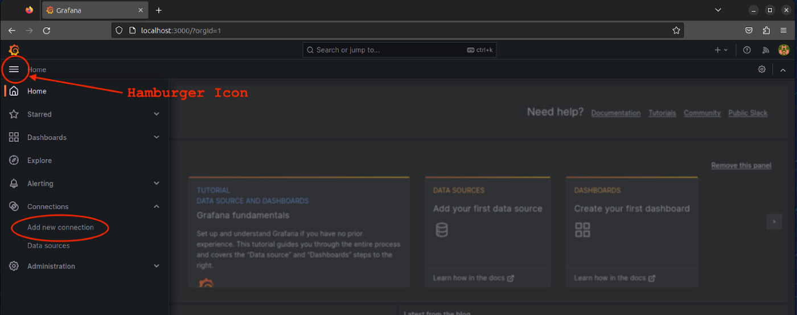
Task: Select Add new connection menu item
Action: click(60, 227)
